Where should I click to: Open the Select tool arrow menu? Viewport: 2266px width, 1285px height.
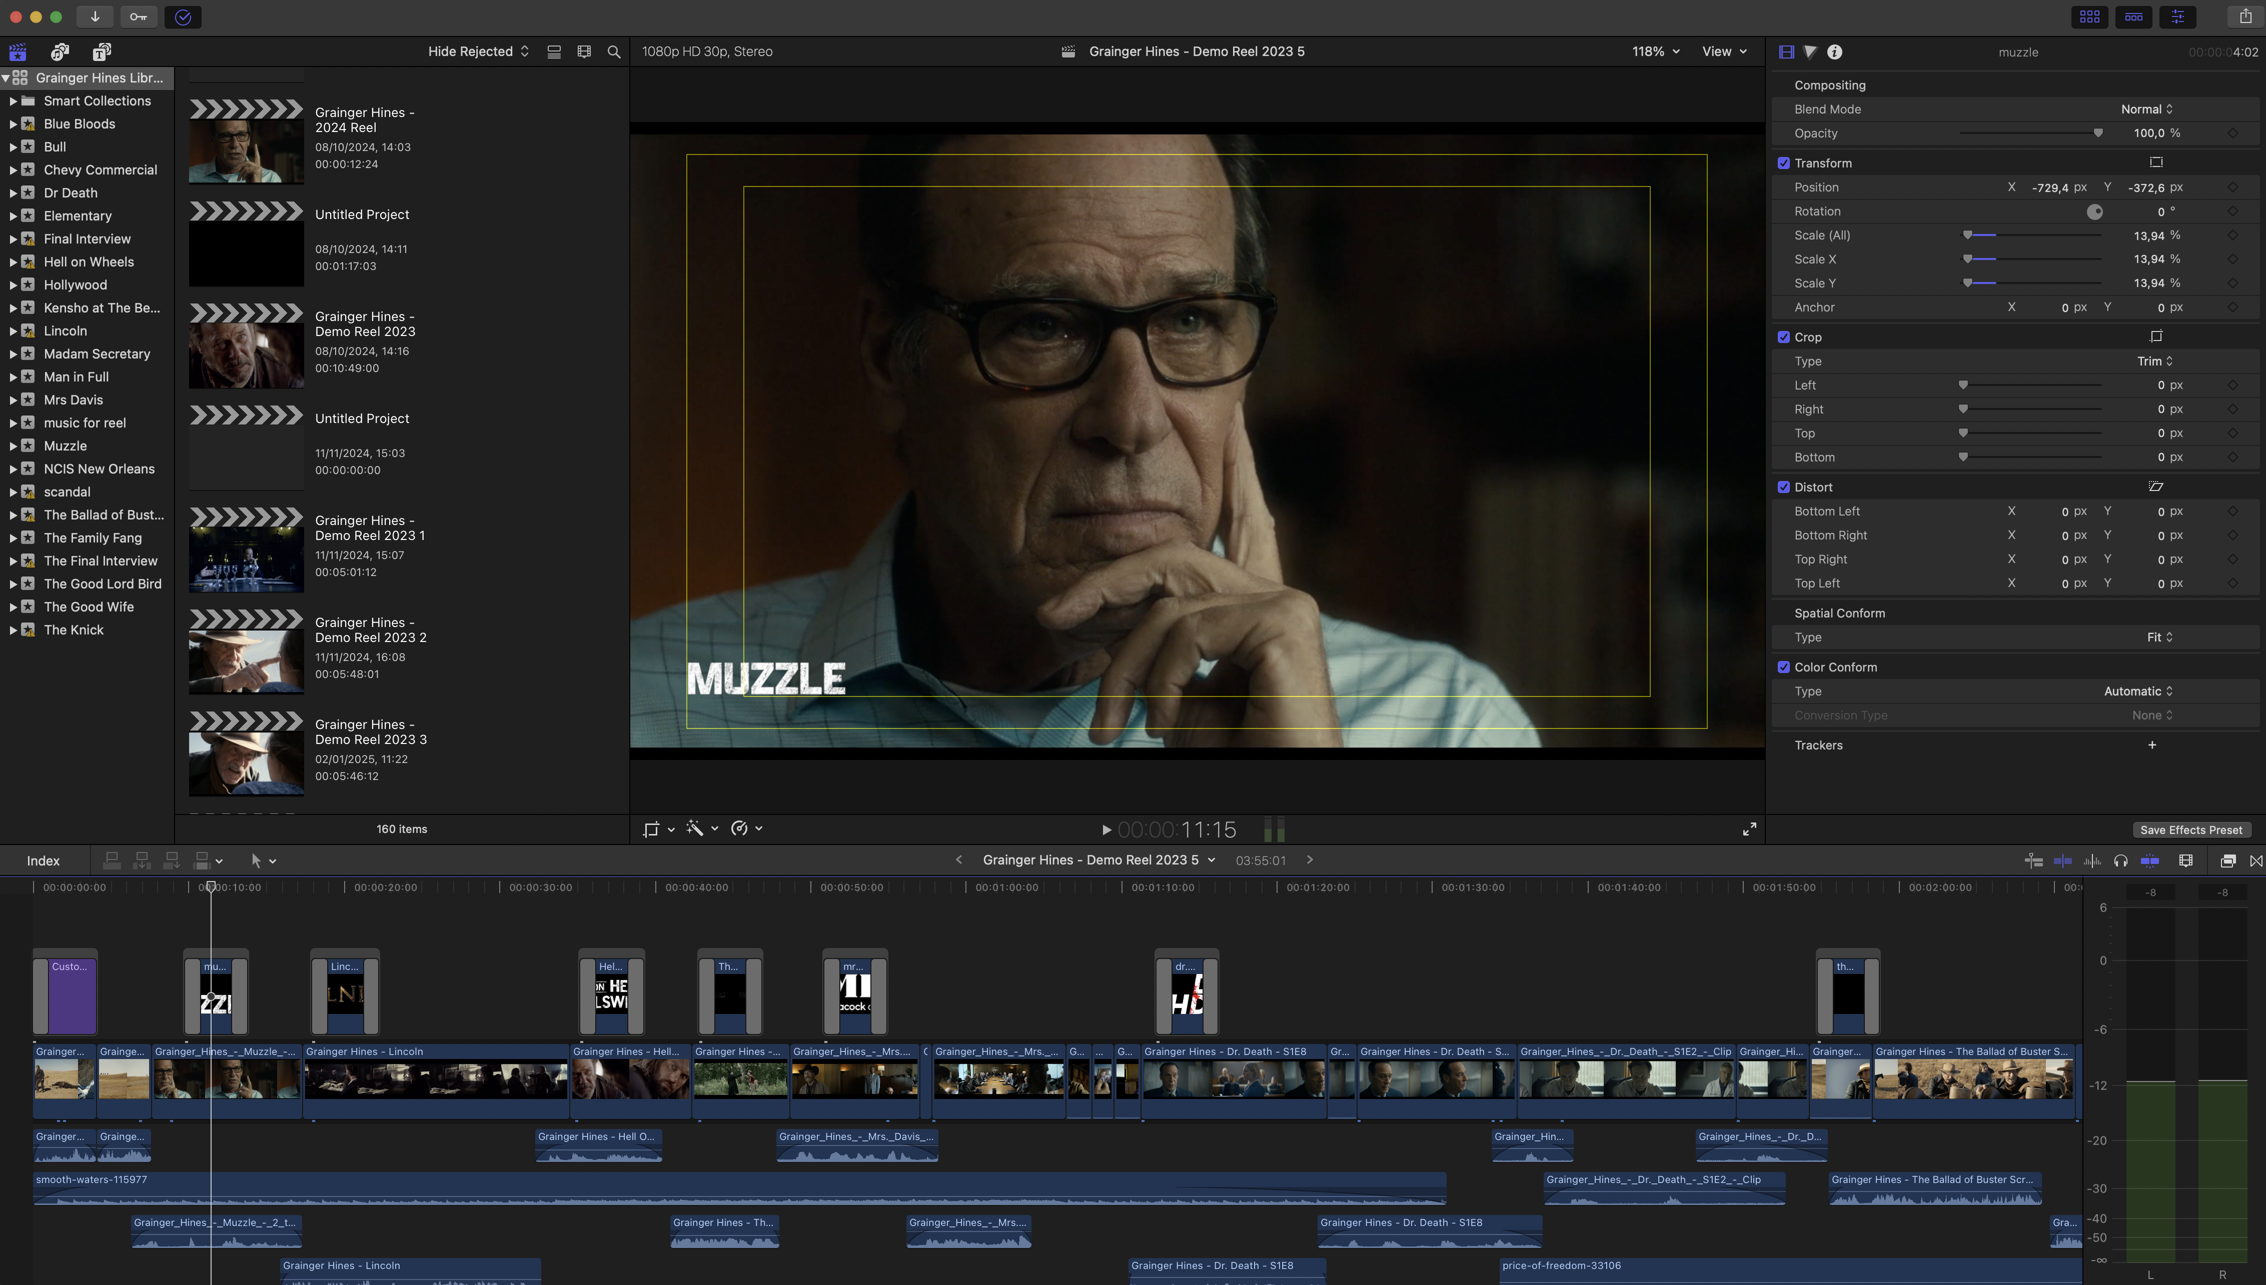click(263, 860)
